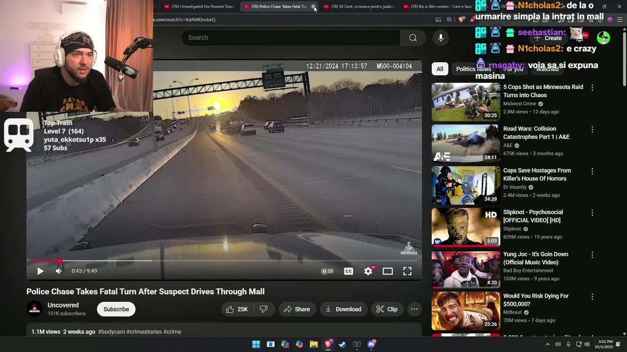Mute the video with the speaker icon

[59, 271]
